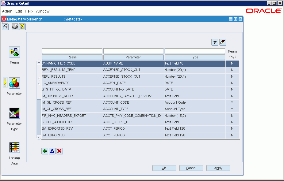Select the IM_BUSINESS_ROLES realm cell
Viewport: 284px width, 181px height.
click(x=72, y=96)
